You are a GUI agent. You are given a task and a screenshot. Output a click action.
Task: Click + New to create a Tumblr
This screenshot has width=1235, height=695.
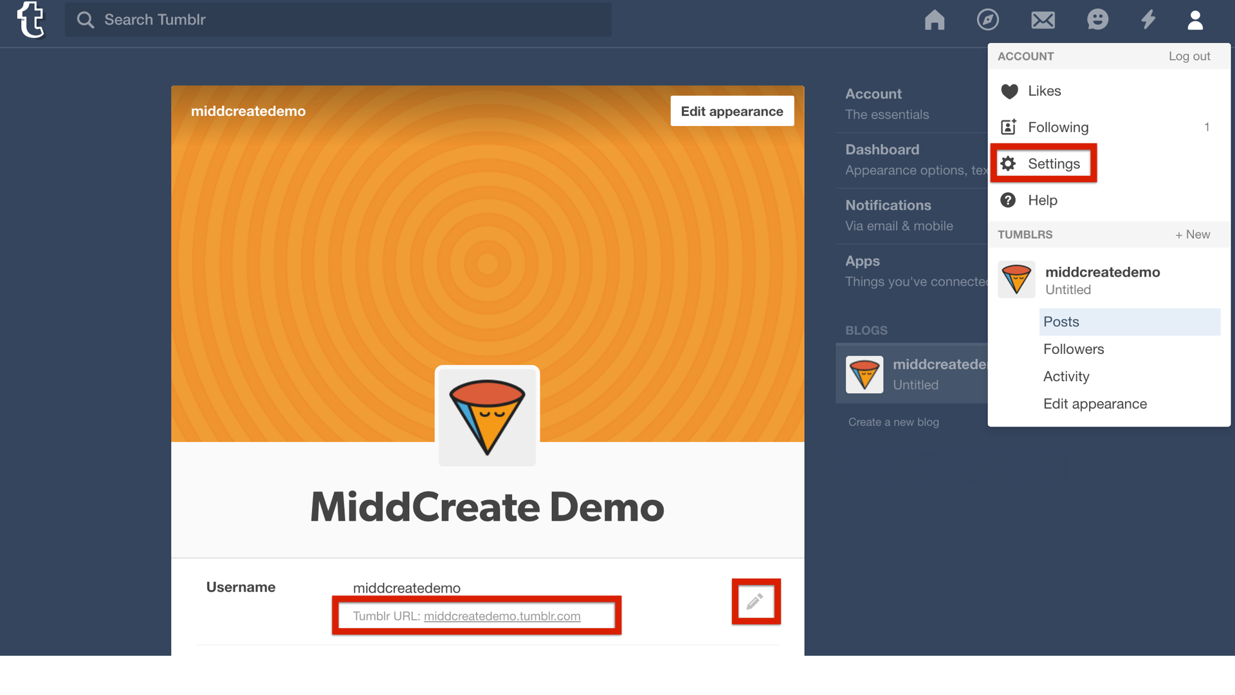pos(1192,234)
